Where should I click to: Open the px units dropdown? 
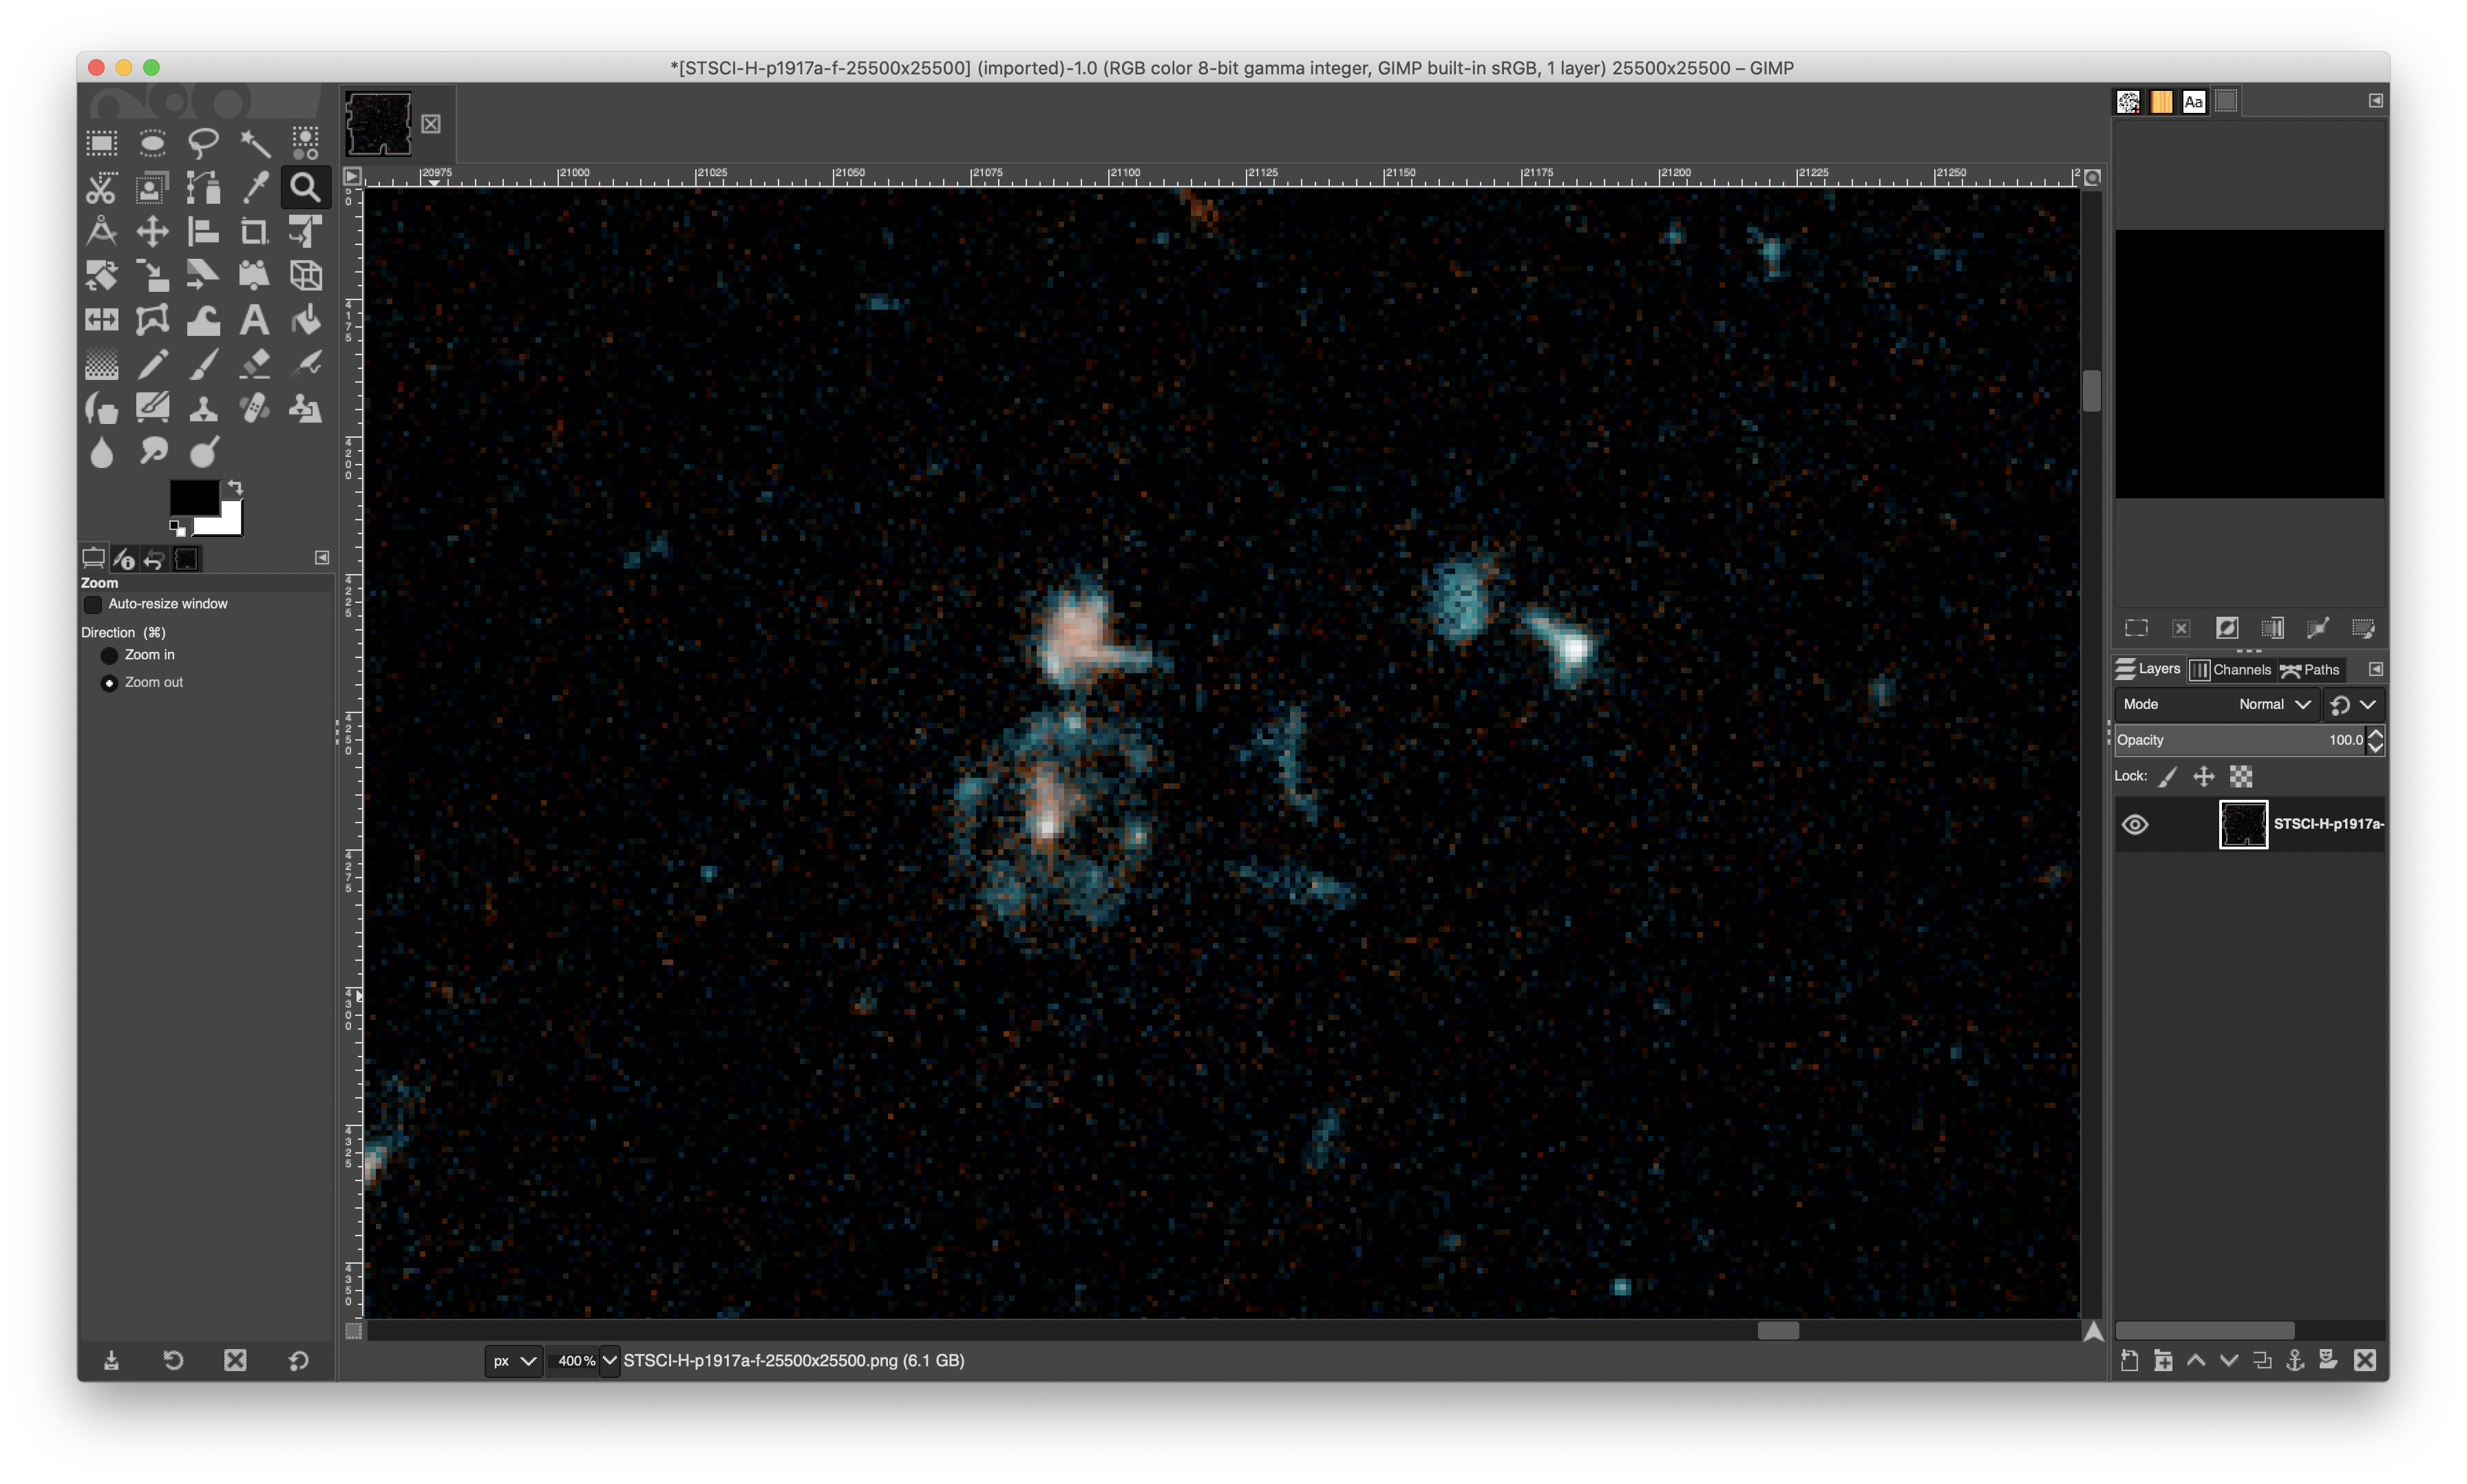pyautogui.click(x=514, y=1360)
